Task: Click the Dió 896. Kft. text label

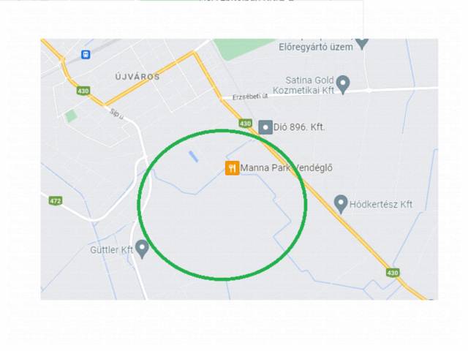Action: [299, 127]
